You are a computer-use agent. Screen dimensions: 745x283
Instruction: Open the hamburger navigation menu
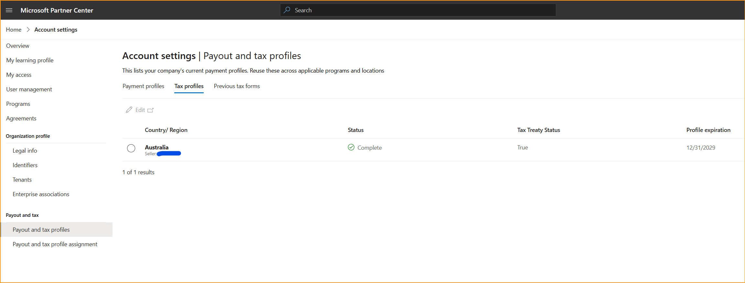(9, 10)
